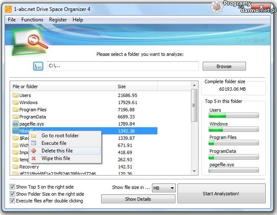Click the Program Files folder icon
Viewport: 277px width, 215px height.
[x=16, y=110]
